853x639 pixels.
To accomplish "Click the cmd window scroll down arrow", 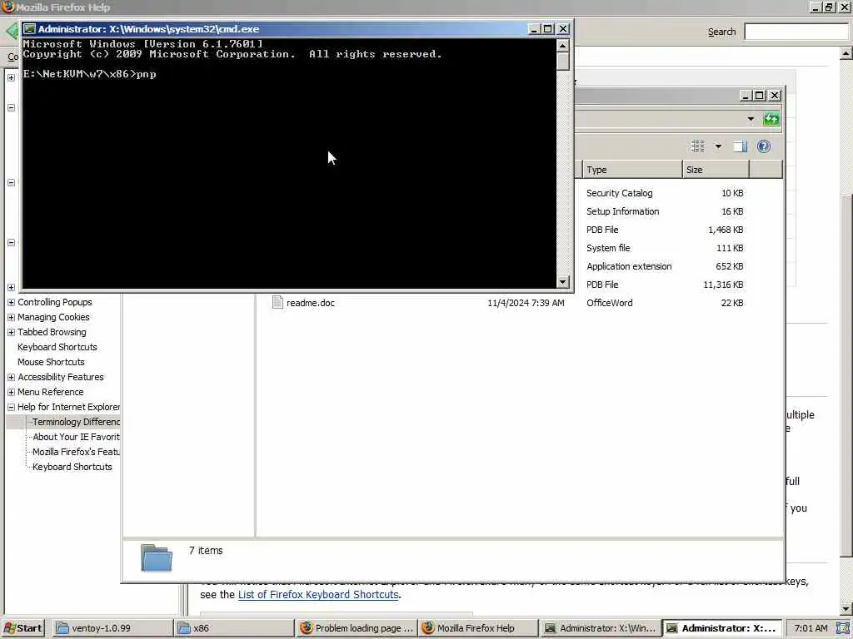I will [563, 281].
